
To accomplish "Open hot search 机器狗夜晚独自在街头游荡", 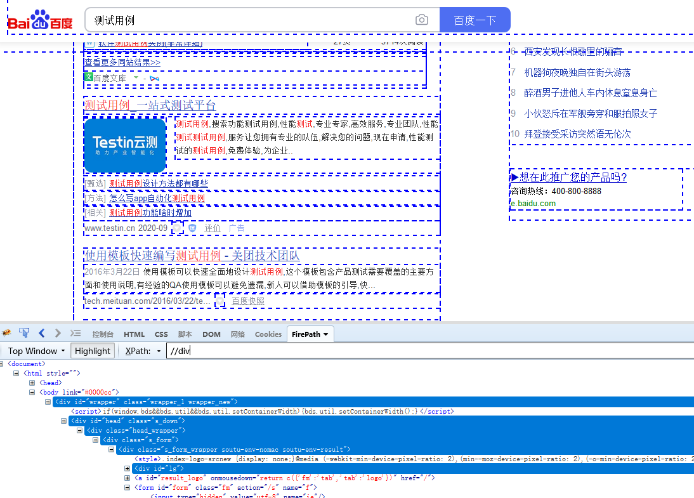I will 577,72.
